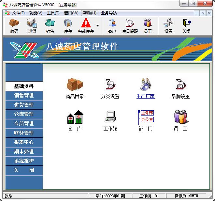
Task: Open the 销售 toolbar icon
Action: tap(50, 26)
